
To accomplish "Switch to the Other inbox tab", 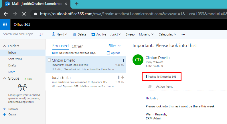I will click(x=77, y=46).
